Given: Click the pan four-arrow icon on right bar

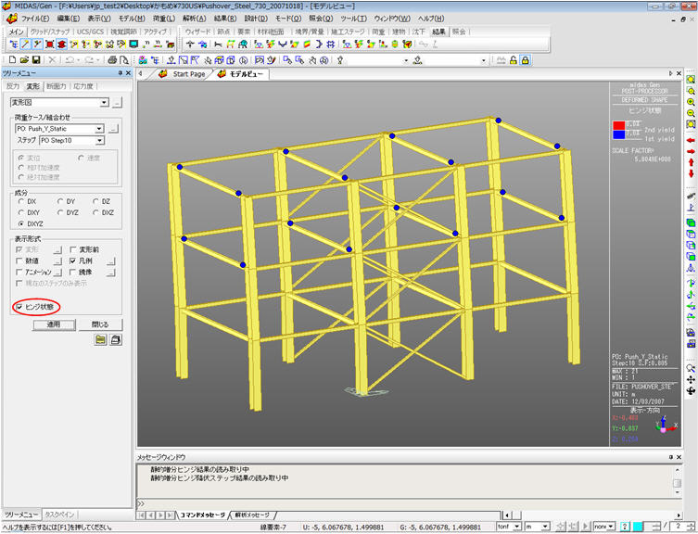Looking at the screenshot, I should coord(691,379).
